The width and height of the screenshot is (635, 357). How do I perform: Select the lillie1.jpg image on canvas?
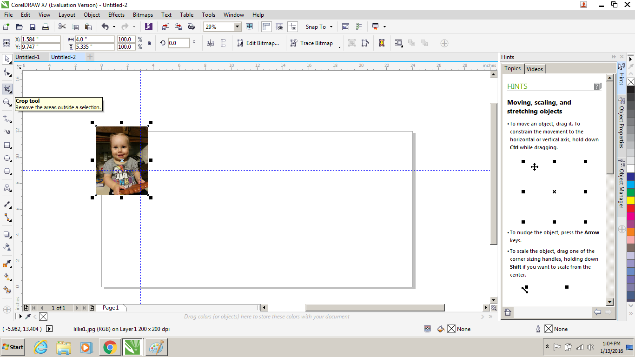click(x=122, y=160)
